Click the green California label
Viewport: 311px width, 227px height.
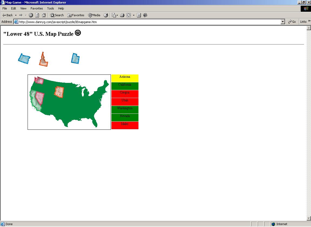[x=125, y=86]
